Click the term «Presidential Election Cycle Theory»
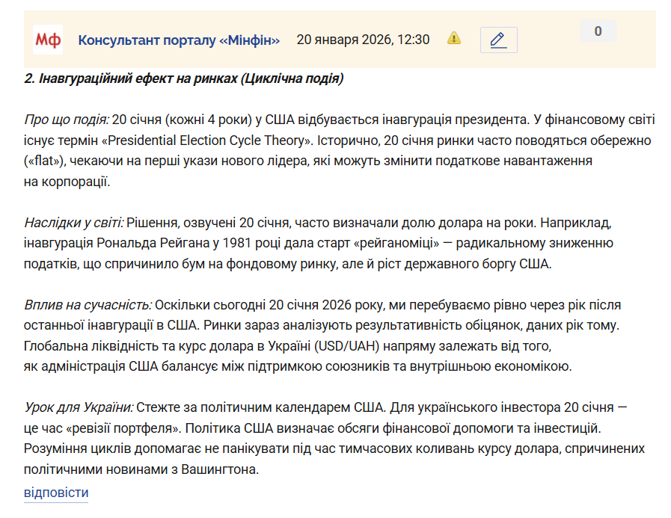 tap(207, 141)
